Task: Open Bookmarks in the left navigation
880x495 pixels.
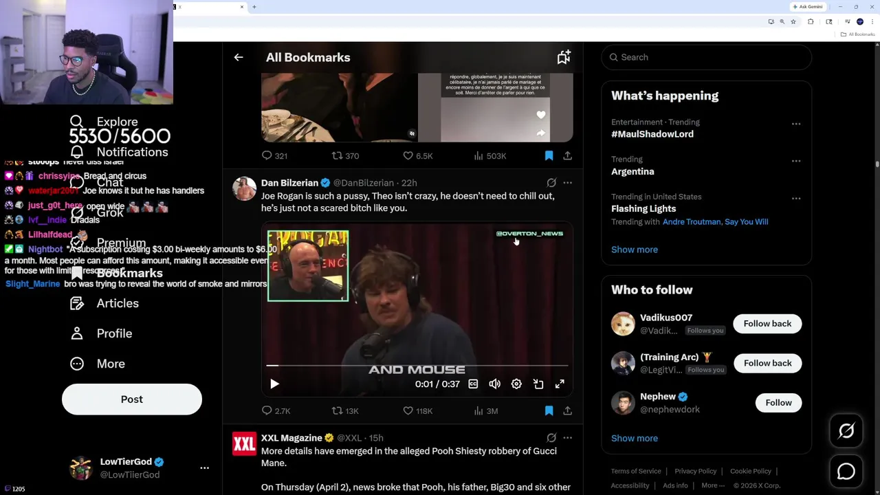Action: click(117, 273)
